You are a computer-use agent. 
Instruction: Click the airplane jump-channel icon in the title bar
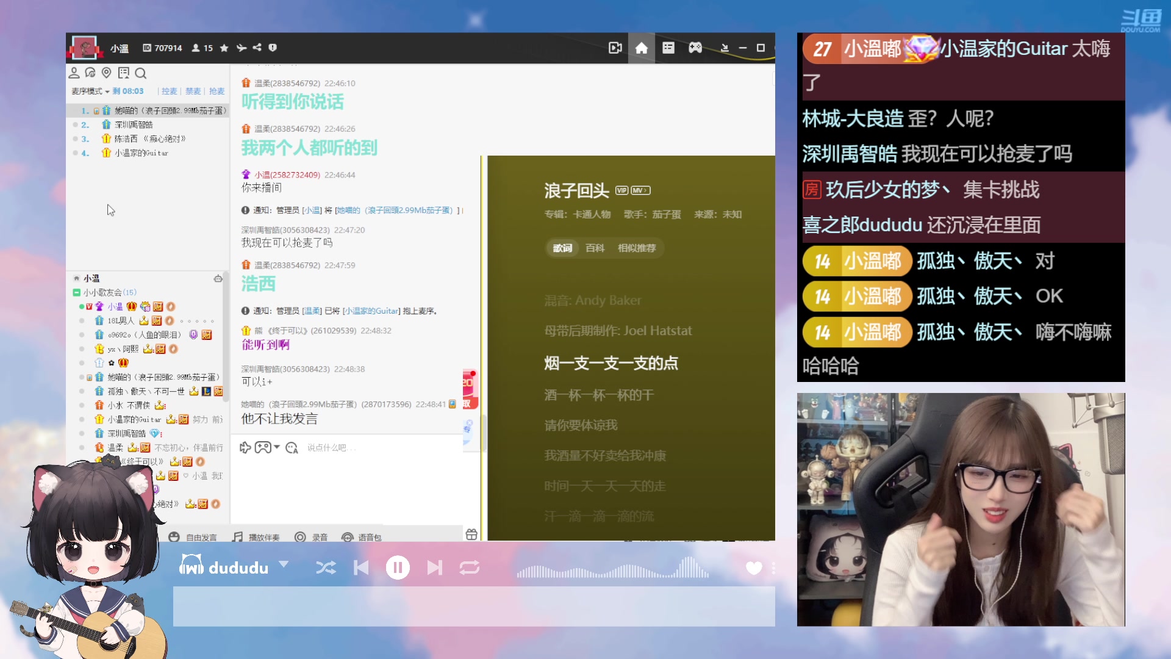(242, 48)
